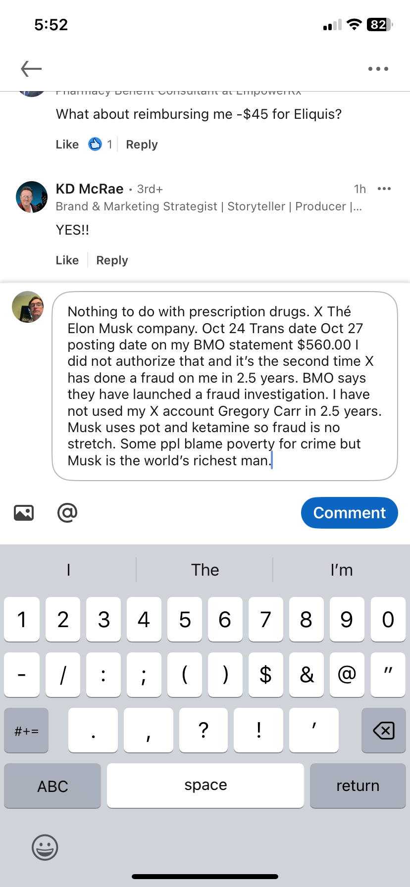This screenshot has width=410, height=887.
Task: Open KD McRae's profile picture
Action: [32, 197]
